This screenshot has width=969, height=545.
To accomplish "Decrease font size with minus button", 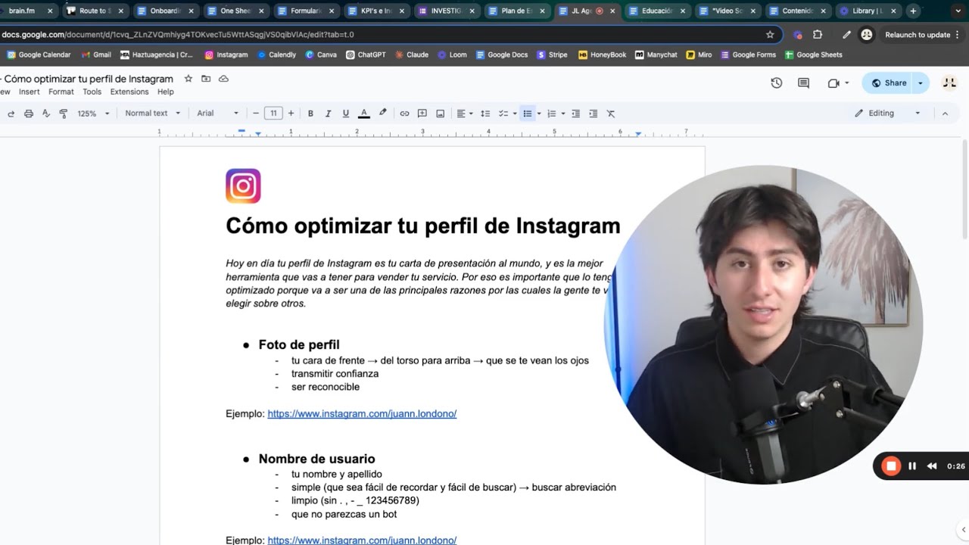I will point(256,114).
